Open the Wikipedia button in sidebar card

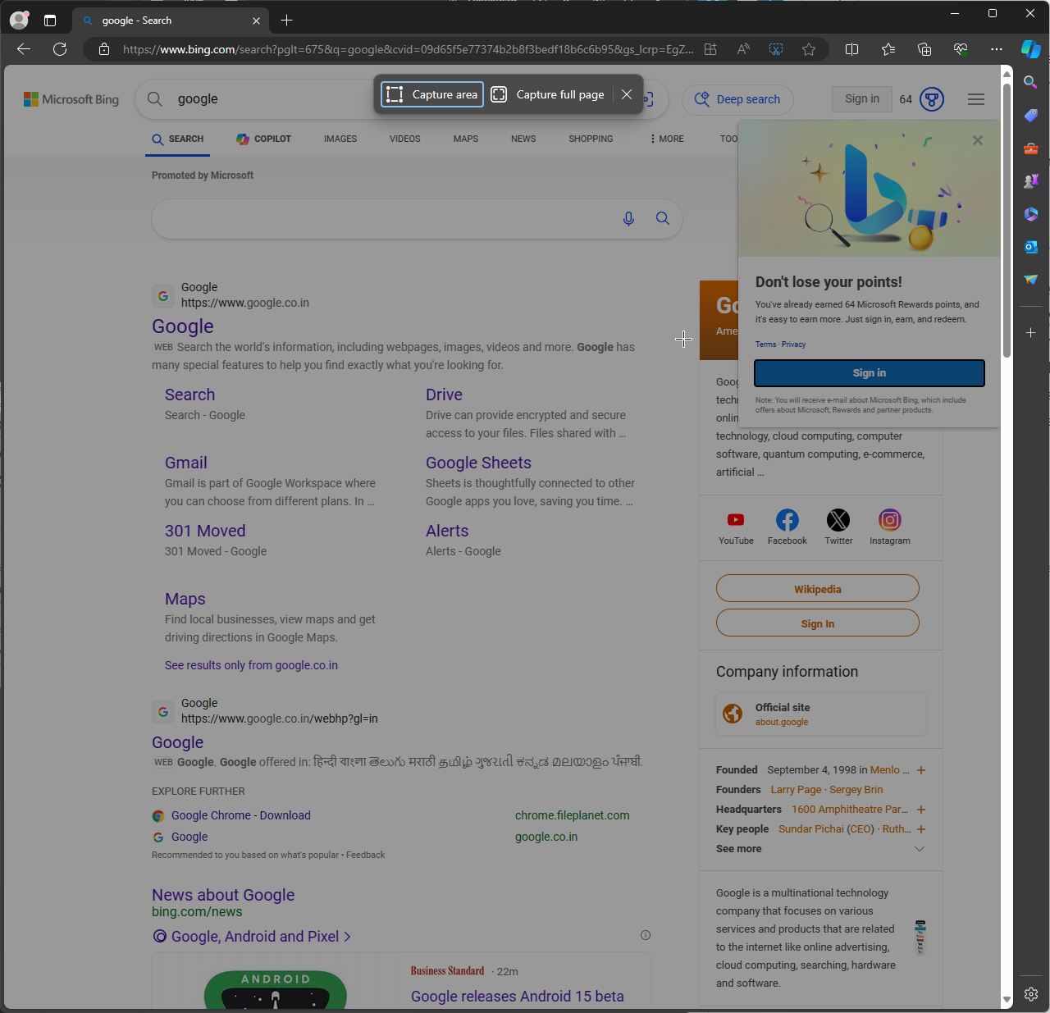pos(818,588)
